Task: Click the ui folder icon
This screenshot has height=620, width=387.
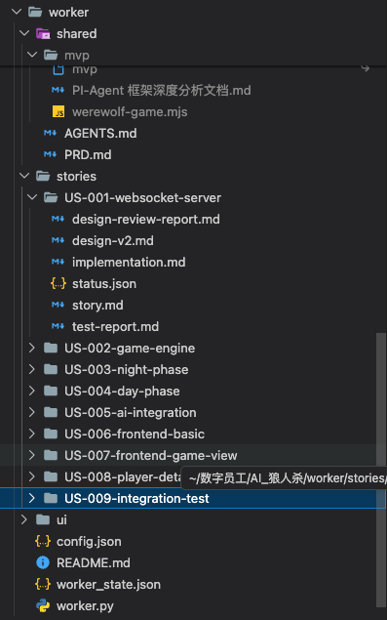Action: [43, 519]
